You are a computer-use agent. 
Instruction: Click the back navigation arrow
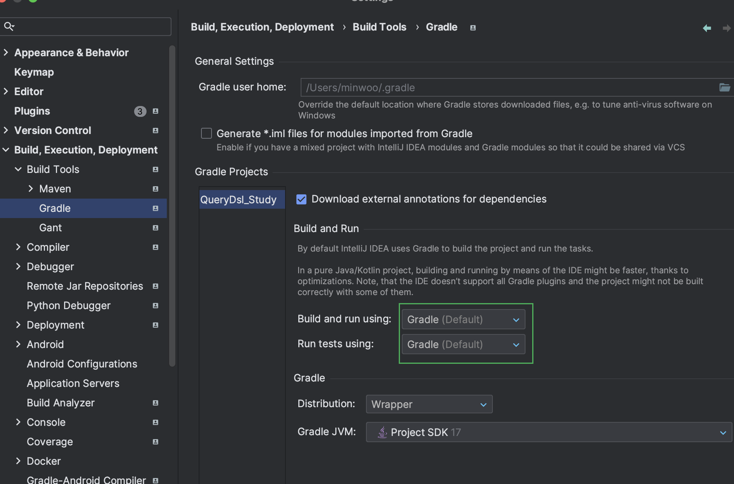tap(707, 28)
